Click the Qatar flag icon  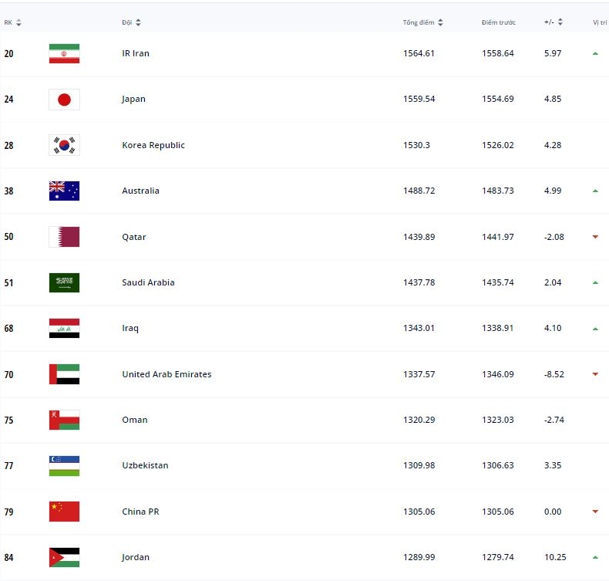[64, 237]
